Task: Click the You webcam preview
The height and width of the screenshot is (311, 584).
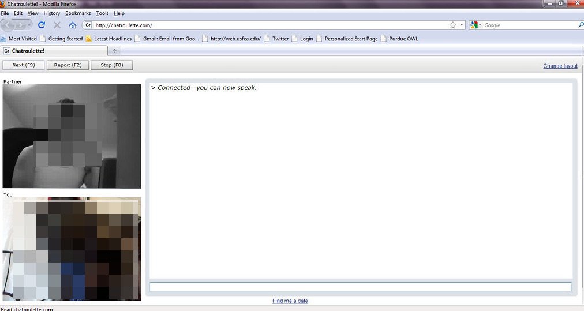Action: click(x=72, y=249)
